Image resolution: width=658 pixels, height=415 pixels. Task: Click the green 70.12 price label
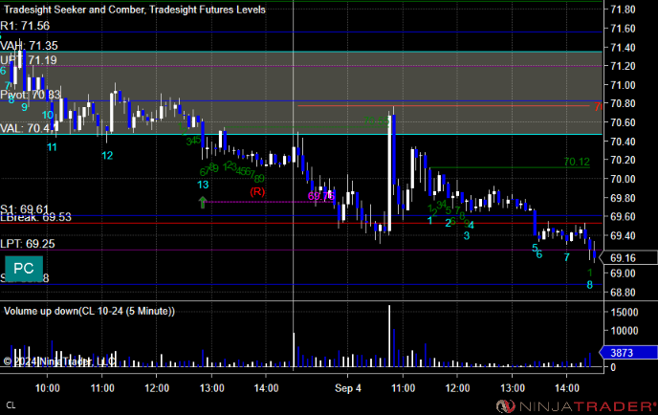click(577, 162)
